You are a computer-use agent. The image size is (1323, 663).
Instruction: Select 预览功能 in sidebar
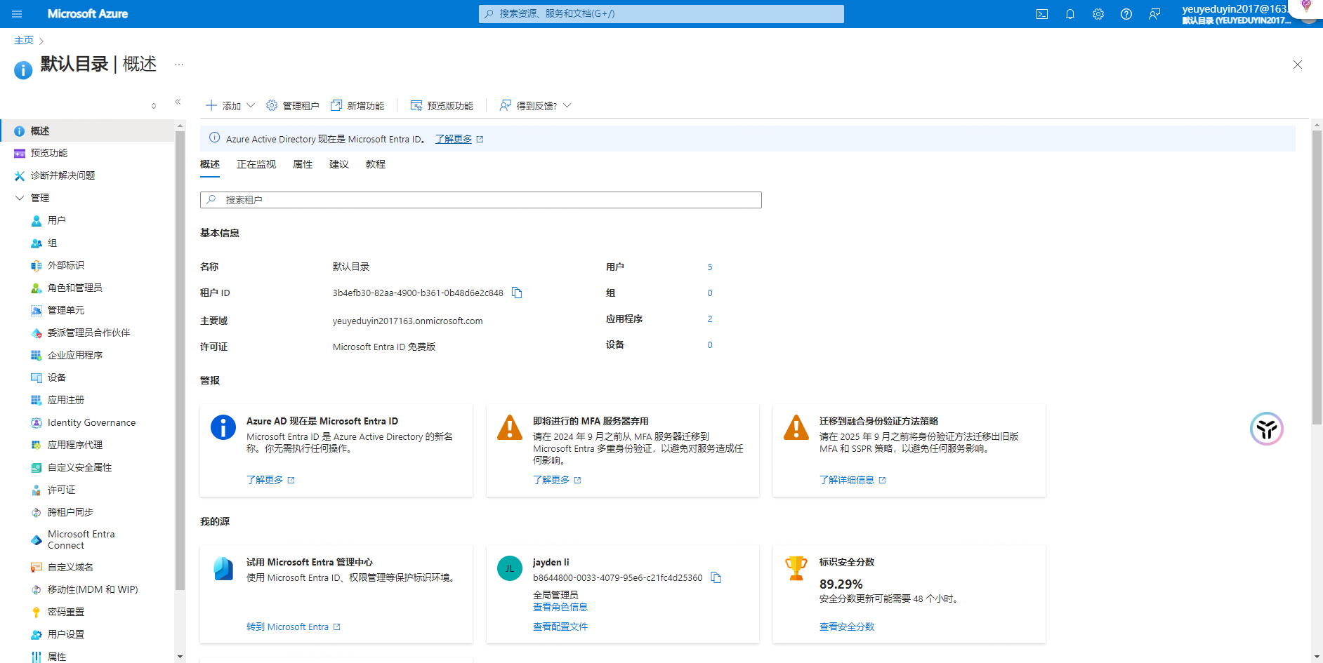click(x=48, y=153)
